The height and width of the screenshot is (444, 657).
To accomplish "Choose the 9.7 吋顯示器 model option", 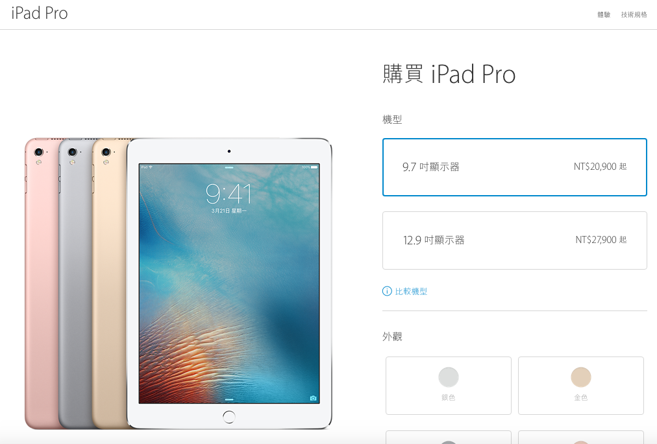I will point(515,167).
